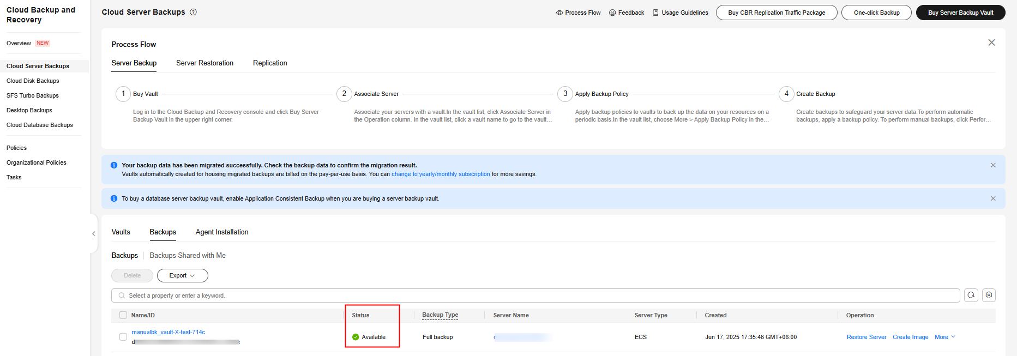Dismiss the backup data migrated notice

click(x=993, y=165)
